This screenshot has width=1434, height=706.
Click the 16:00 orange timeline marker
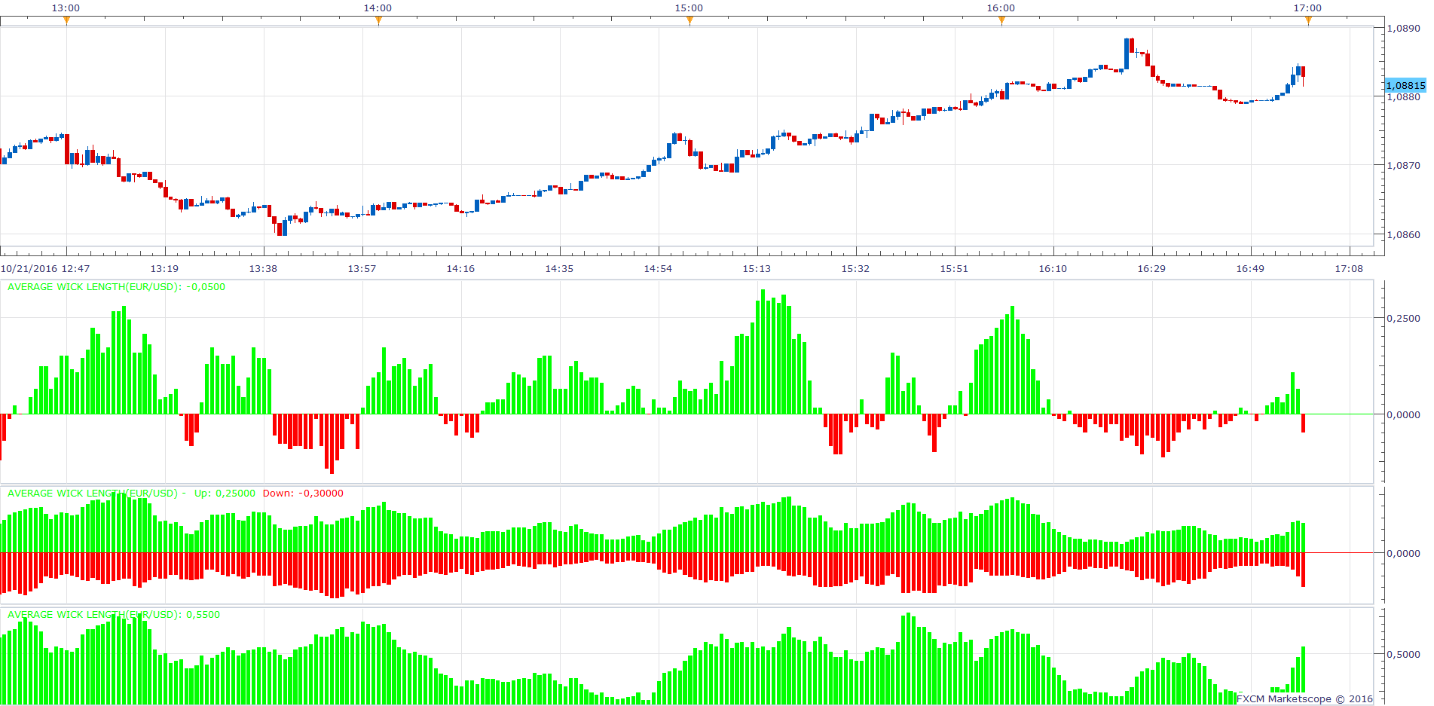coord(1001,21)
